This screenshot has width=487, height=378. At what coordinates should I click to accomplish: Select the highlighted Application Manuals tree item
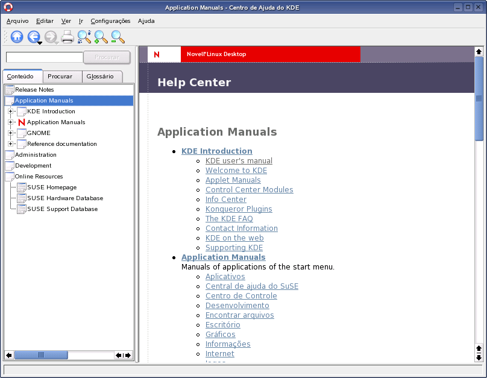coord(44,100)
